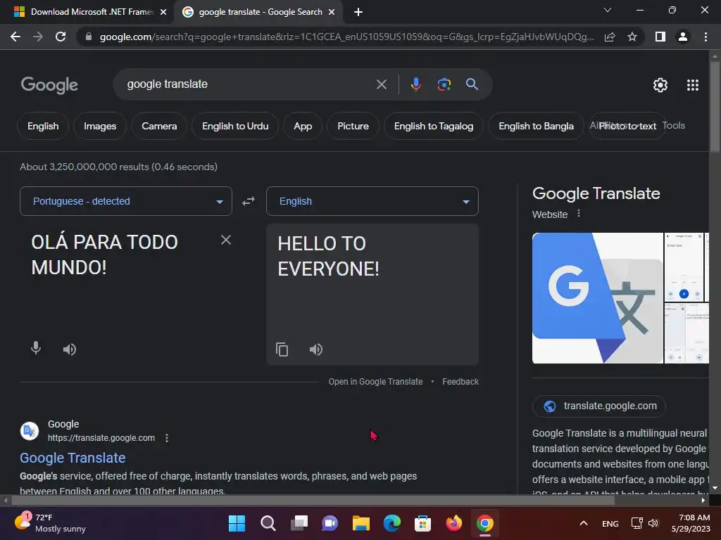Screen dimensions: 721x540
Task: Launch Microsoft Edge from the taskbar
Action: (391, 523)
